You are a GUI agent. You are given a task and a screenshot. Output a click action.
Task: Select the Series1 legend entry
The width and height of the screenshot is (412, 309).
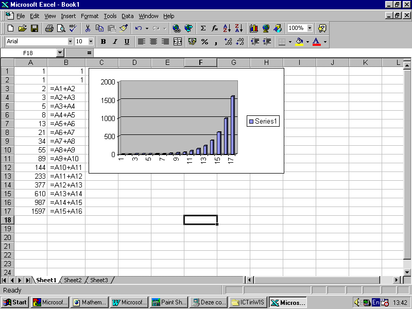(x=263, y=121)
